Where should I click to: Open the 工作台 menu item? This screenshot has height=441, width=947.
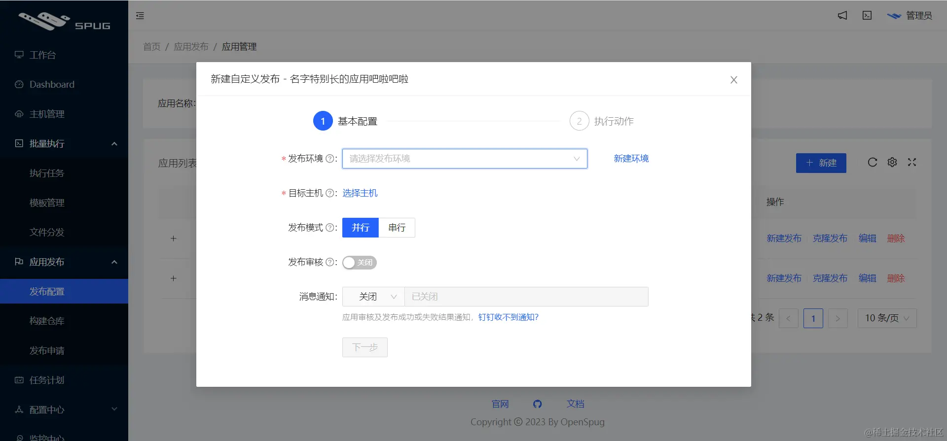(64, 55)
